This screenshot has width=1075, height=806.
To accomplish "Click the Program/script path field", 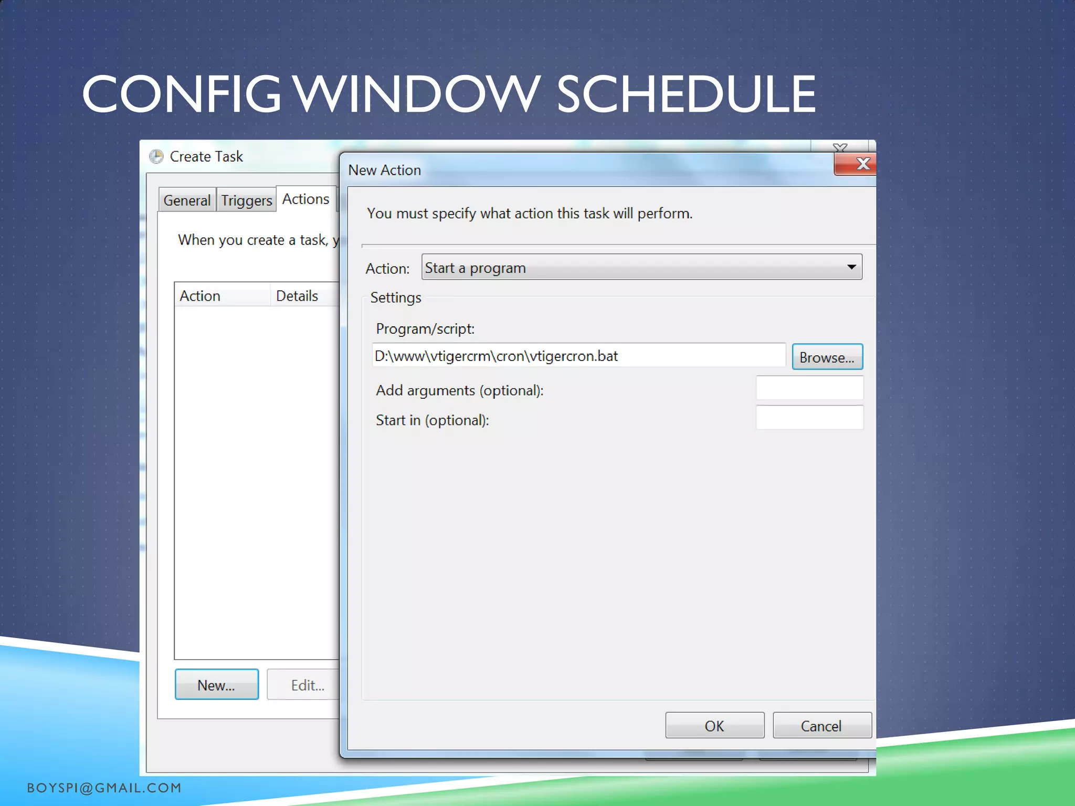I will (x=578, y=356).
